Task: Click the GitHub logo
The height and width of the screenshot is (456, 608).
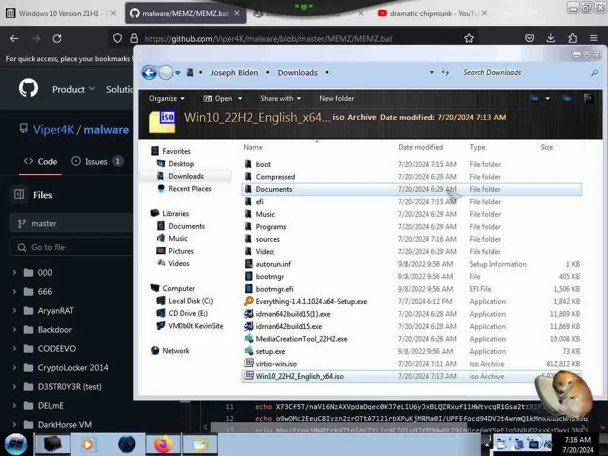Action: pyautogui.click(x=28, y=88)
